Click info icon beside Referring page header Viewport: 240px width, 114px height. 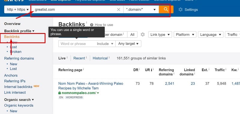84,69
